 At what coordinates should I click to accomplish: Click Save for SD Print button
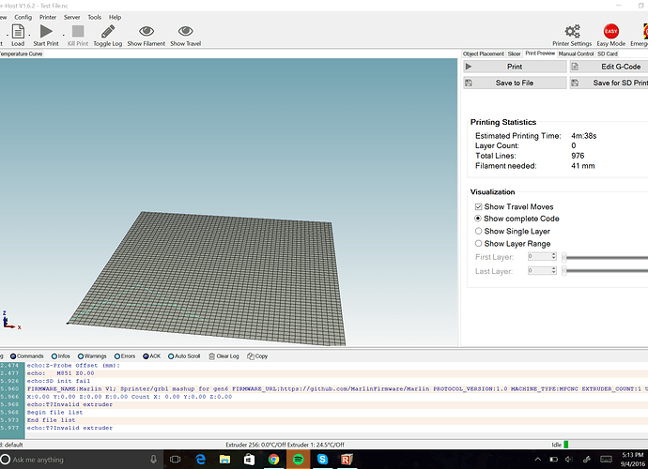609,83
